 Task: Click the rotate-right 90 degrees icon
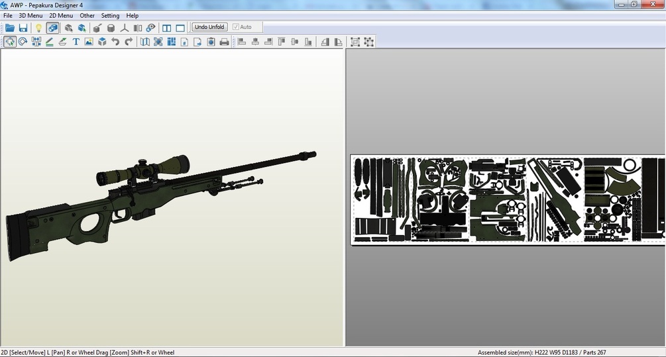[x=338, y=42]
